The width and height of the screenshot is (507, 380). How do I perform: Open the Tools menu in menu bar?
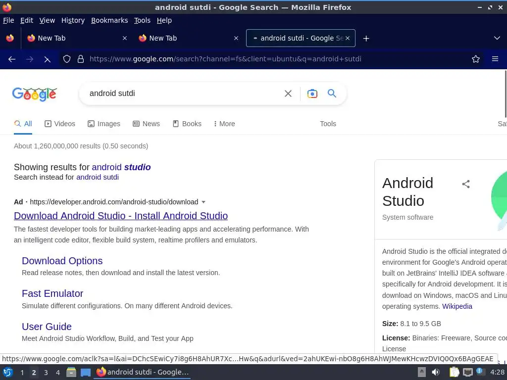click(142, 20)
